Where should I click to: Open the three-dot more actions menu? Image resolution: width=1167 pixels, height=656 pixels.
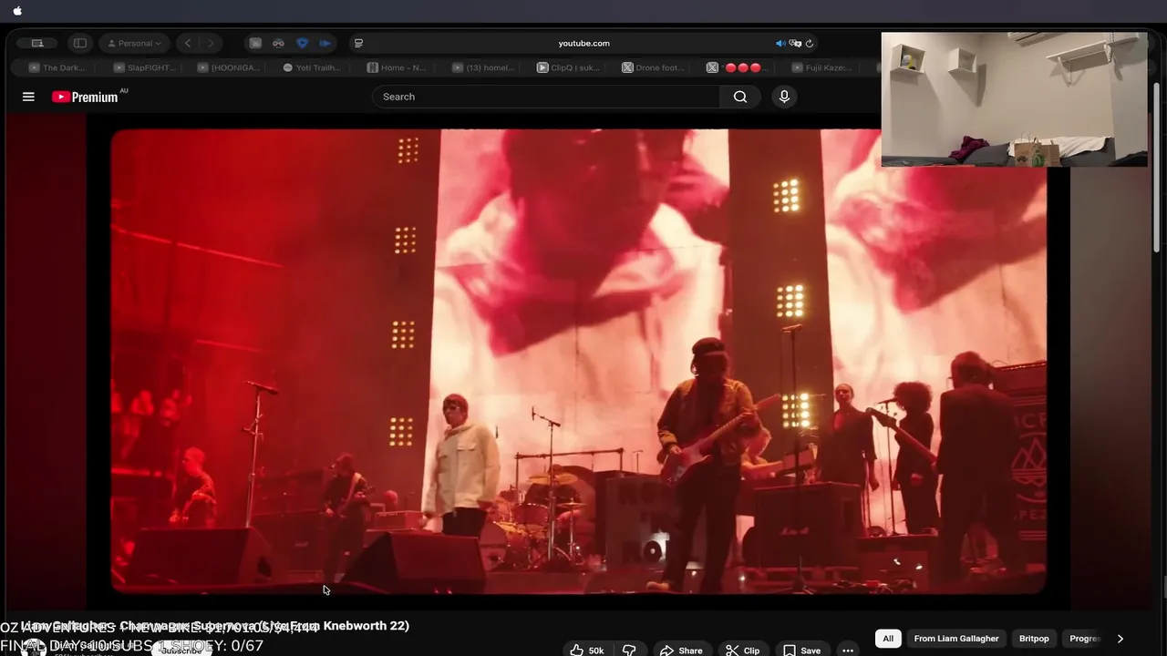(x=848, y=651)
